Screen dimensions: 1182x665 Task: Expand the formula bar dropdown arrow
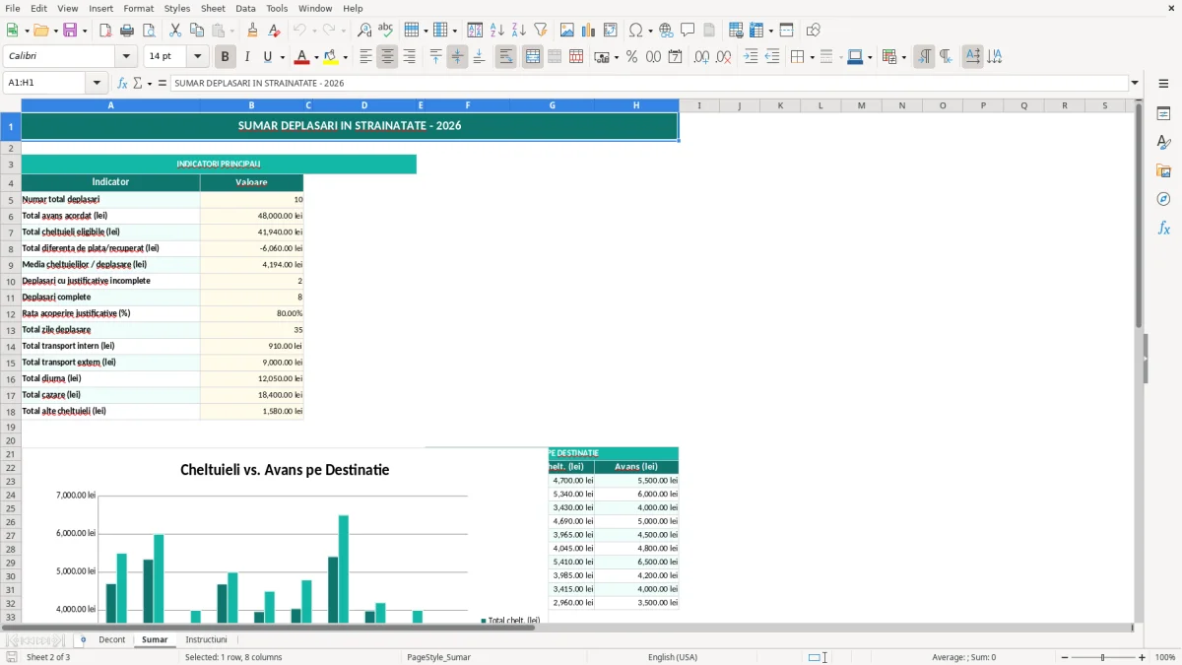1135,83
